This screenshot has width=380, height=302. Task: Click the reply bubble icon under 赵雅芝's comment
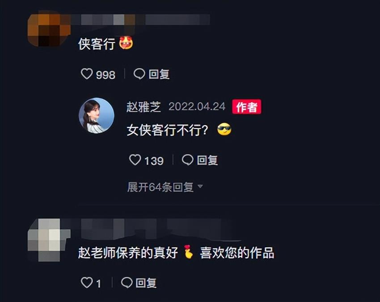188,160
